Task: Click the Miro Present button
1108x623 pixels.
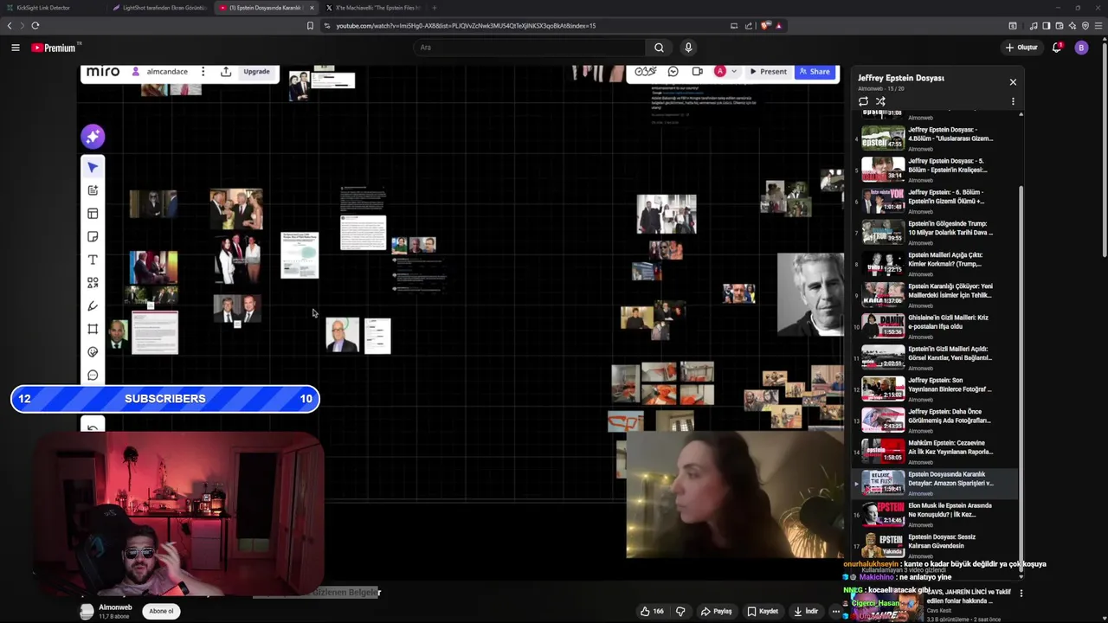Action: [x=769, y=72]
